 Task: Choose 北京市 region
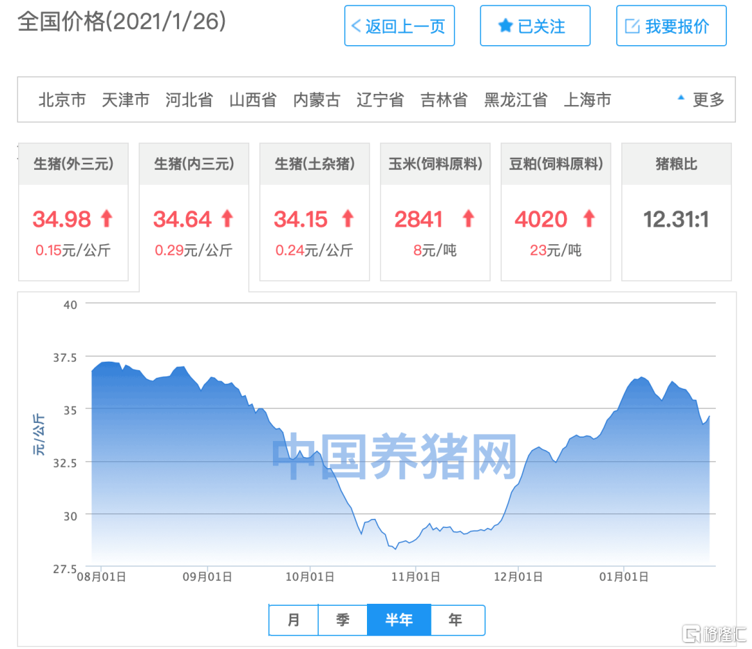pos(62,99)
